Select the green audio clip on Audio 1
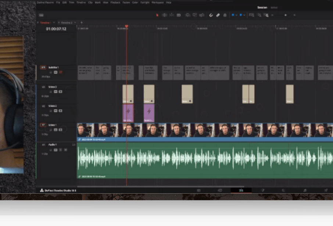333x226 pixels. tap(205, 160)
